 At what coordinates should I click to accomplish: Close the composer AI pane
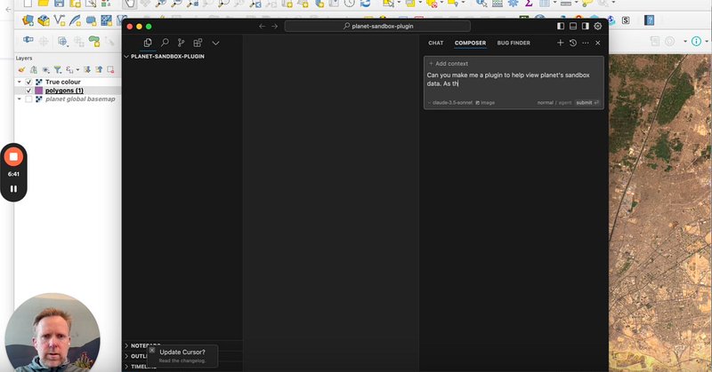click(598, 43)
